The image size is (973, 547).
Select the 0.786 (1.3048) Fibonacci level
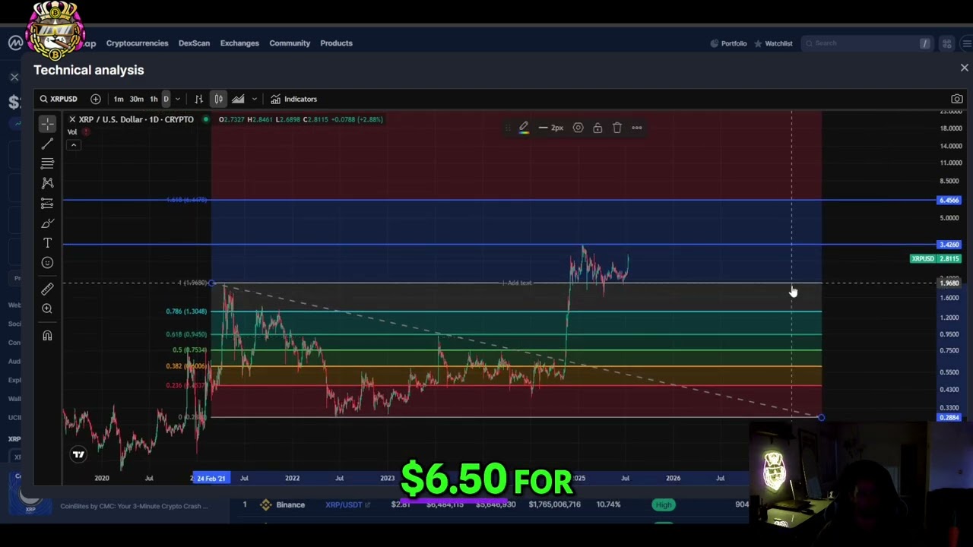pyautogui.click(x=186, y=311)
